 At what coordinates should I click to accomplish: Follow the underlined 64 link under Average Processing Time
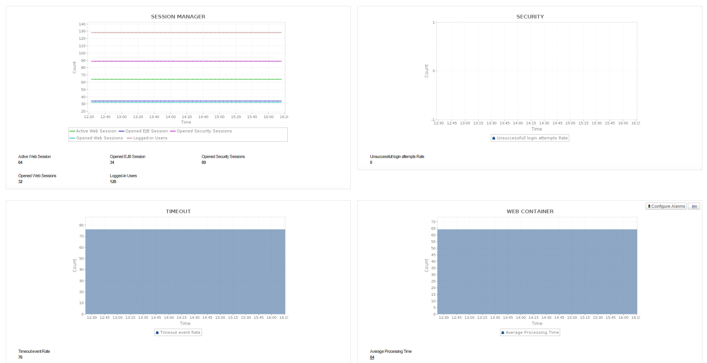tap(372, 357)
